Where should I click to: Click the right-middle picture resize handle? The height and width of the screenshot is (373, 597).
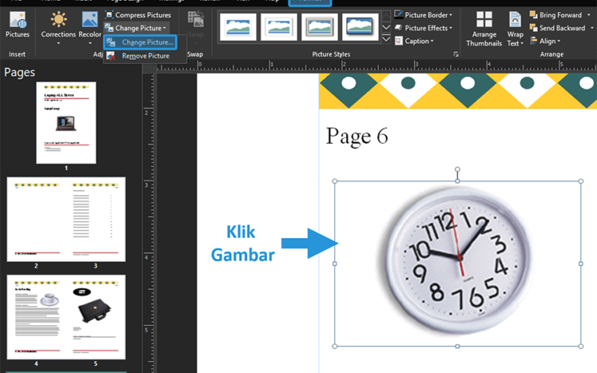[x=581, y=263]
